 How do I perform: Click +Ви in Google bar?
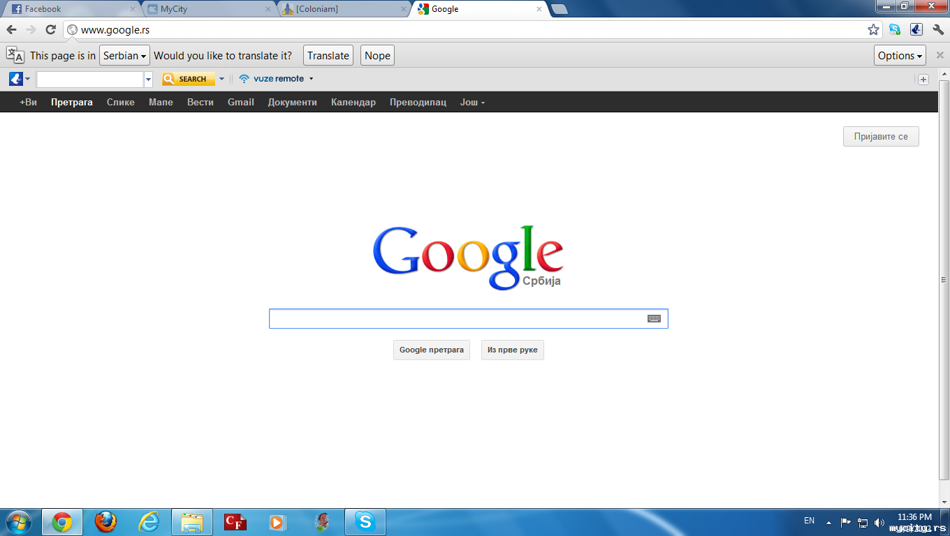coord(28,102)
